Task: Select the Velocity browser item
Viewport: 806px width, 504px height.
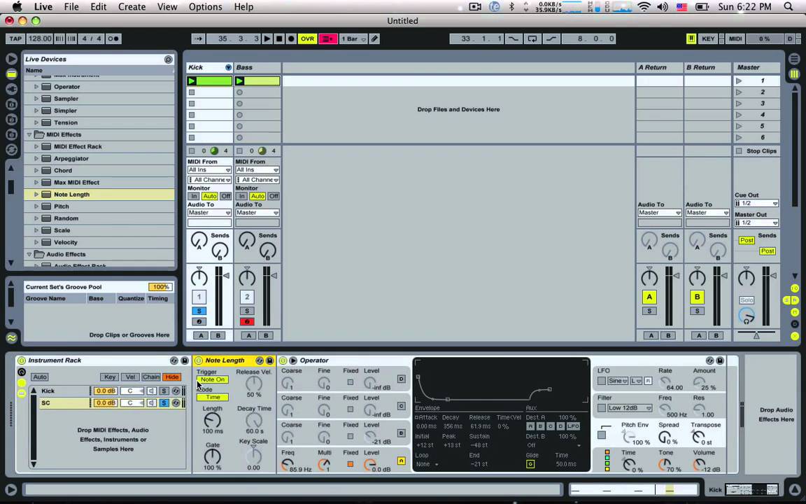Action: point(99,242)
